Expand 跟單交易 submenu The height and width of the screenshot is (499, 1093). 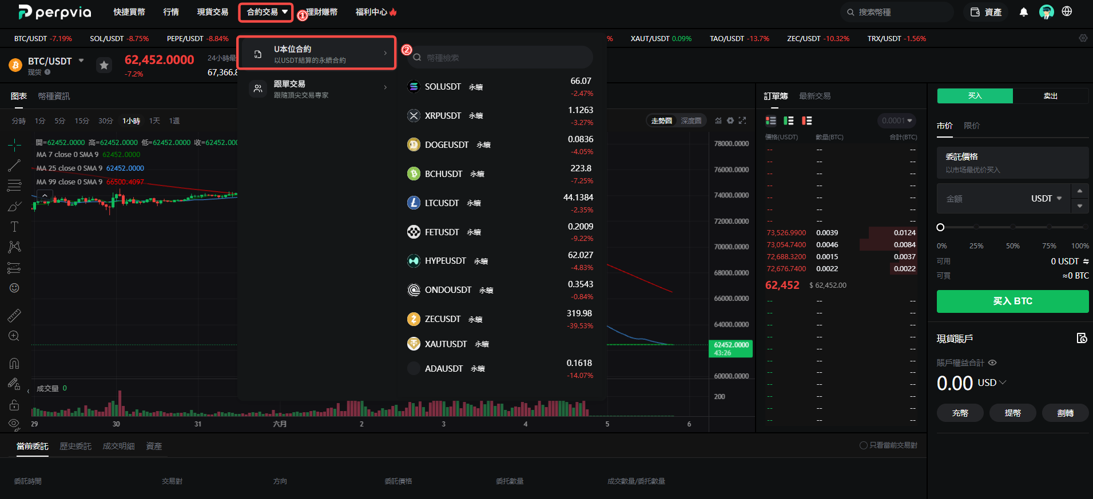pos(317,88)
